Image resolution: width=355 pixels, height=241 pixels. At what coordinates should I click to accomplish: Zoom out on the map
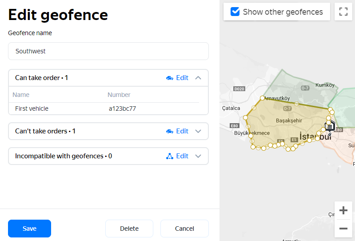click(x=343, y=229)
